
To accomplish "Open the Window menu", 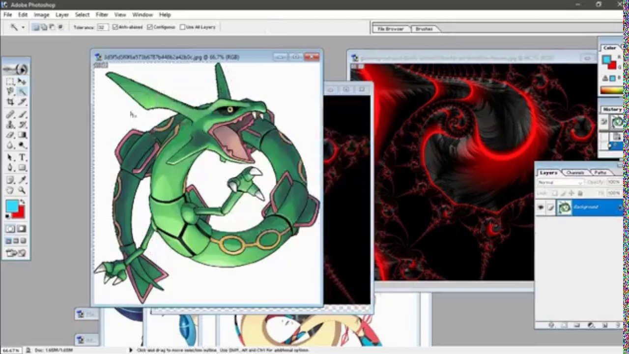I will [143, 15].
